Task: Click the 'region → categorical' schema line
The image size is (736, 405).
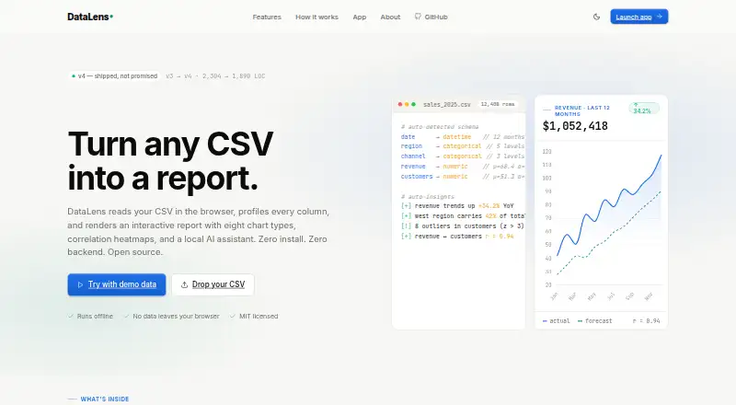Action: (463, 146)
